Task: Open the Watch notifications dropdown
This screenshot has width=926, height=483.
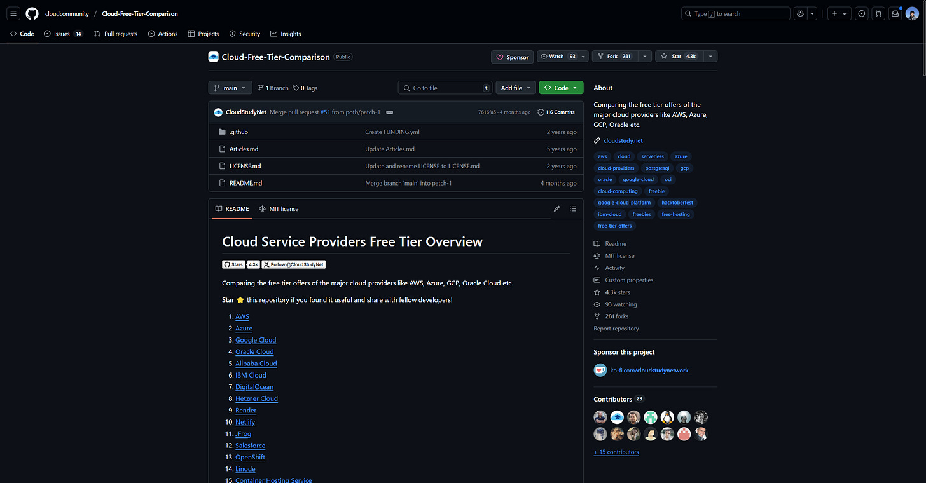Action: tap(563, 57)
